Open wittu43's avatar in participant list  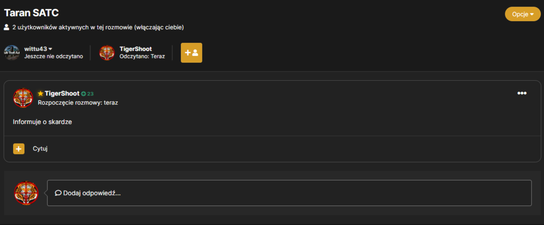(x=12, y=53)
